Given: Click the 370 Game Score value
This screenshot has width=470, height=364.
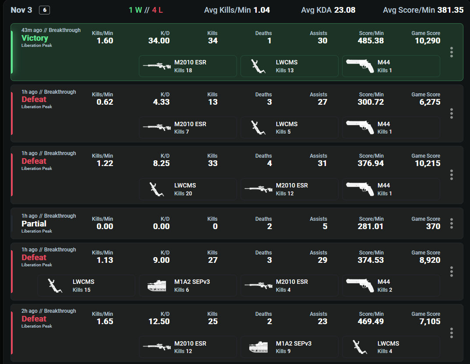Looking at the screenshot, I should pos(433,226).
